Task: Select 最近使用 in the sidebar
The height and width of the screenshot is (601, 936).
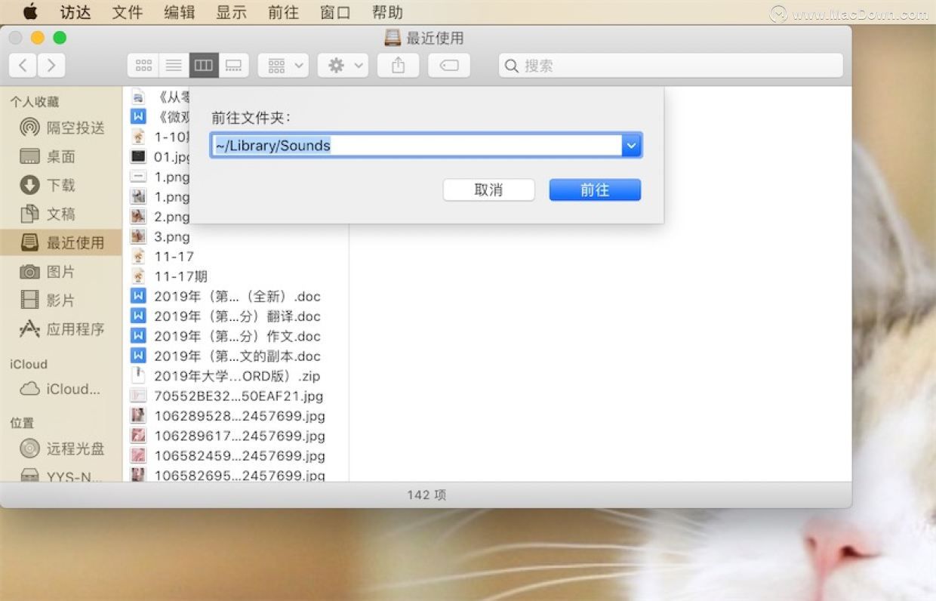Action: pos(62,242)
